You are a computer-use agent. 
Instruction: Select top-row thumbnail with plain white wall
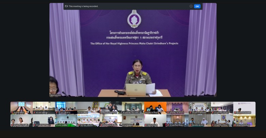244,108
